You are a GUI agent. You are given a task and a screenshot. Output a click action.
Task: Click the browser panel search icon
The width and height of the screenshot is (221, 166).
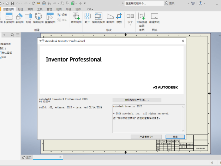12,35
